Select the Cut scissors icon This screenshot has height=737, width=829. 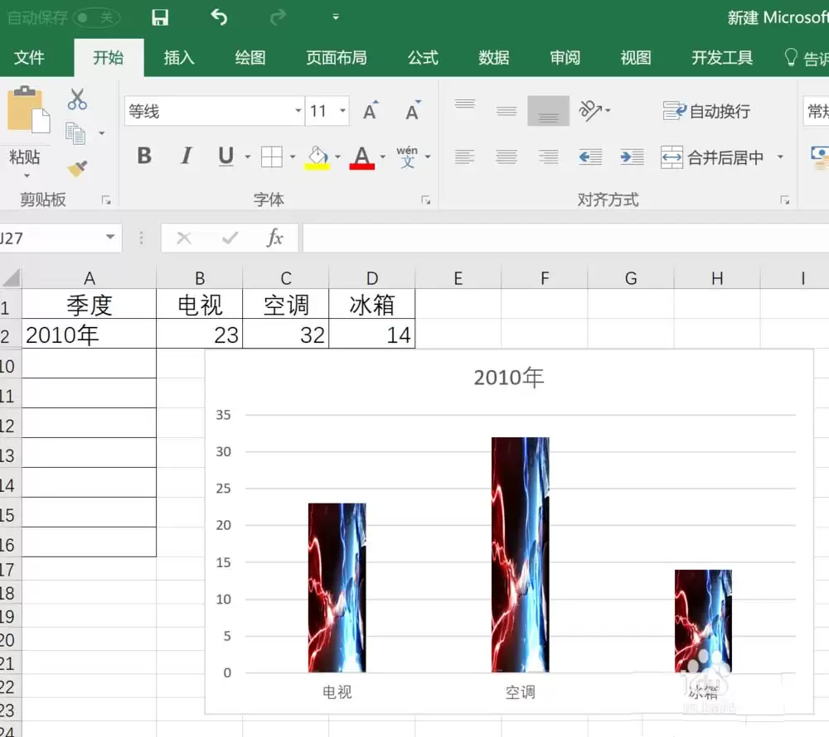[77, 99]
